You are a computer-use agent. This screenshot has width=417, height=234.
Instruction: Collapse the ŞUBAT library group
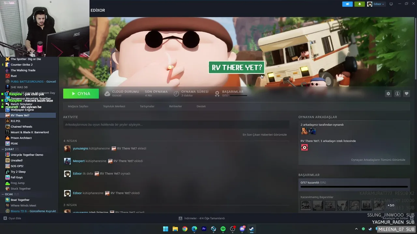(x=3, y=149)
